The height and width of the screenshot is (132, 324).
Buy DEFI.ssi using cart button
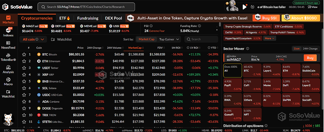71,26
